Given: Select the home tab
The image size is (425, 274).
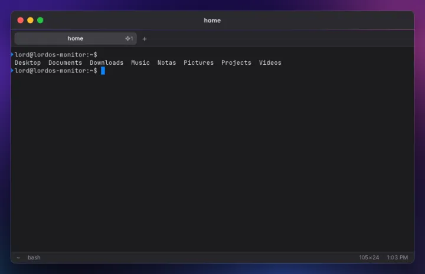Looking at the screenshot, I should pos(76,39).
